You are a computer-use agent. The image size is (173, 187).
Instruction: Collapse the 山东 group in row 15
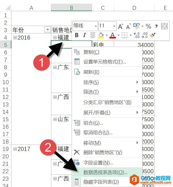coord(55,119)
